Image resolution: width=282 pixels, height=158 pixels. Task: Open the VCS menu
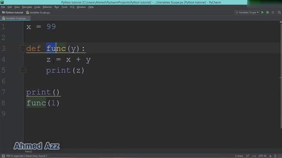(72, 7)
